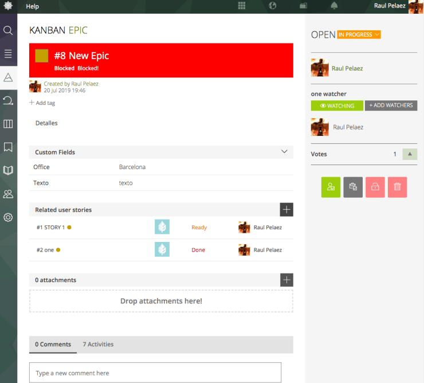
Task: Open the Wiki book icon in sidebar
Action: tap(8, 170)
